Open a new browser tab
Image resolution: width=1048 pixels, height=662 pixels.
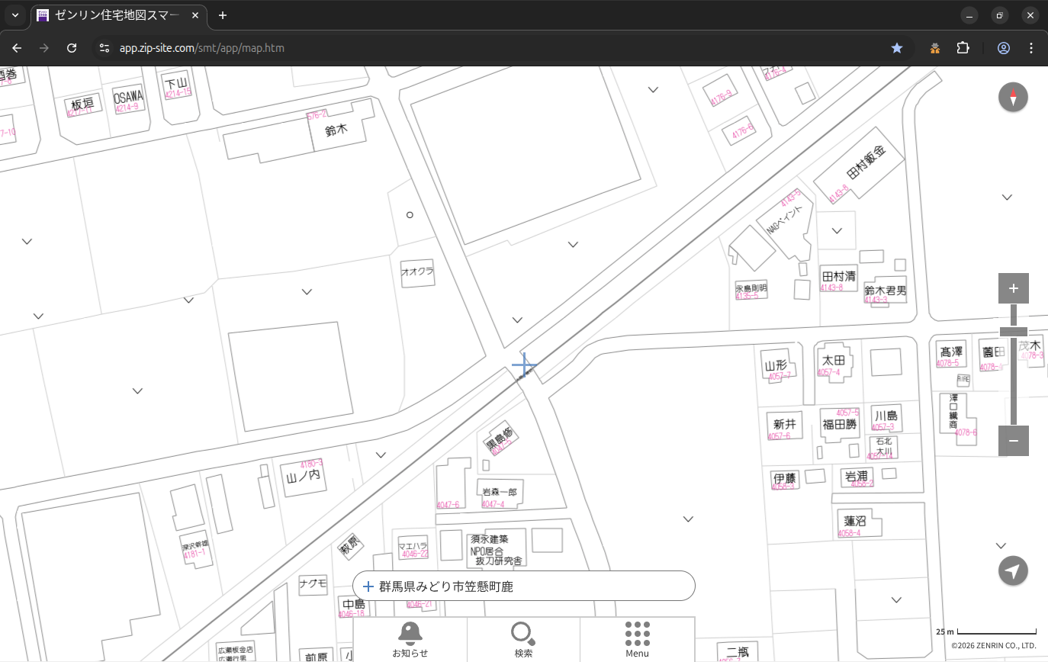pyautogui.click(x=223, y=15)
